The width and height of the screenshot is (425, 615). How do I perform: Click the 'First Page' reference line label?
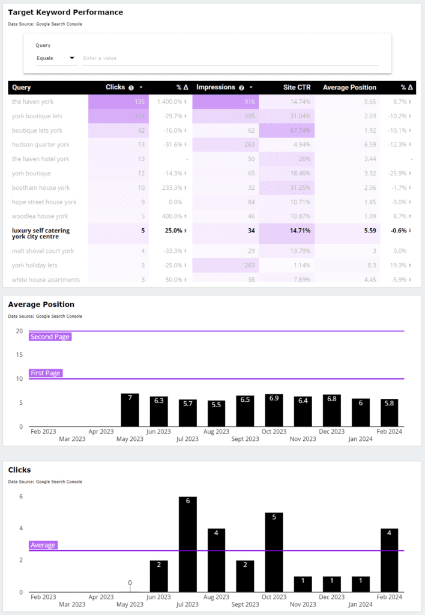tap(46, 373)
